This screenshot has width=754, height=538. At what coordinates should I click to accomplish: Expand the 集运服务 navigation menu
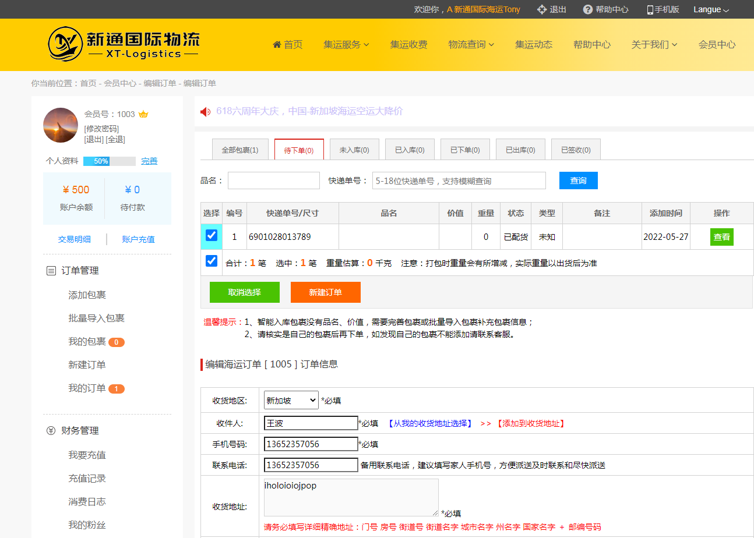pyautogui.click(x=346, y=44)
